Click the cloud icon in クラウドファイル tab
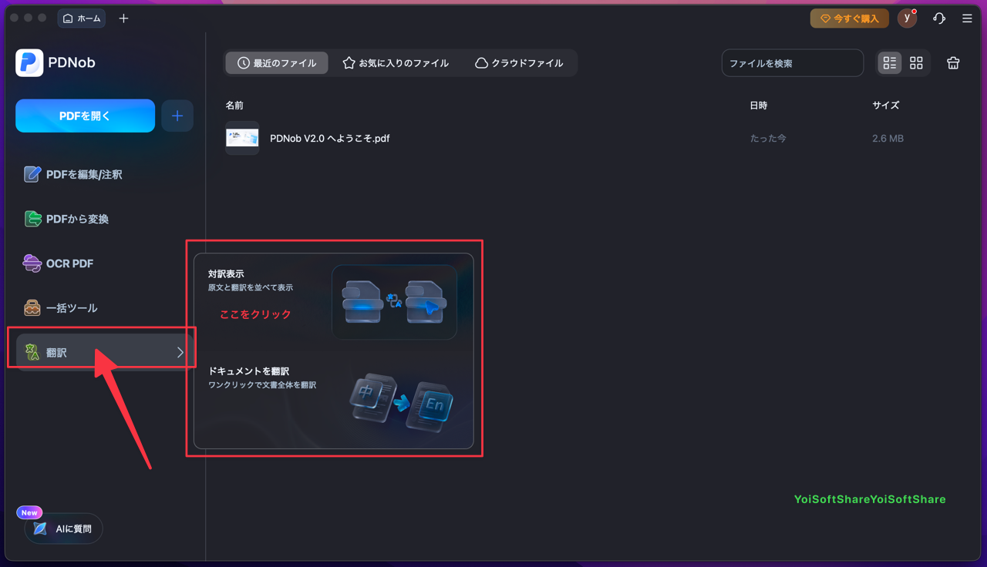Viewport: 987px width, 567px height. tap(481, 63)
